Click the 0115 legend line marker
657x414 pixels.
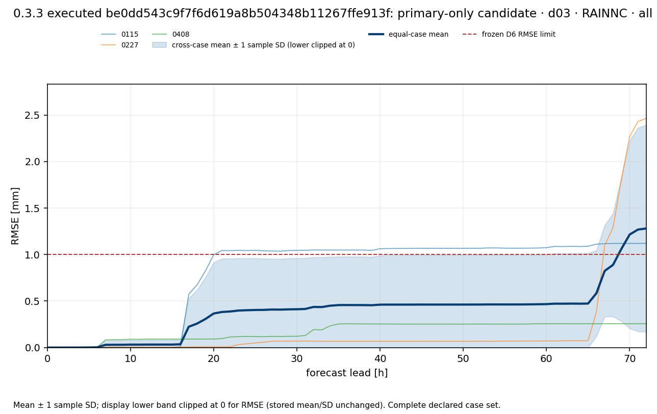109,35
